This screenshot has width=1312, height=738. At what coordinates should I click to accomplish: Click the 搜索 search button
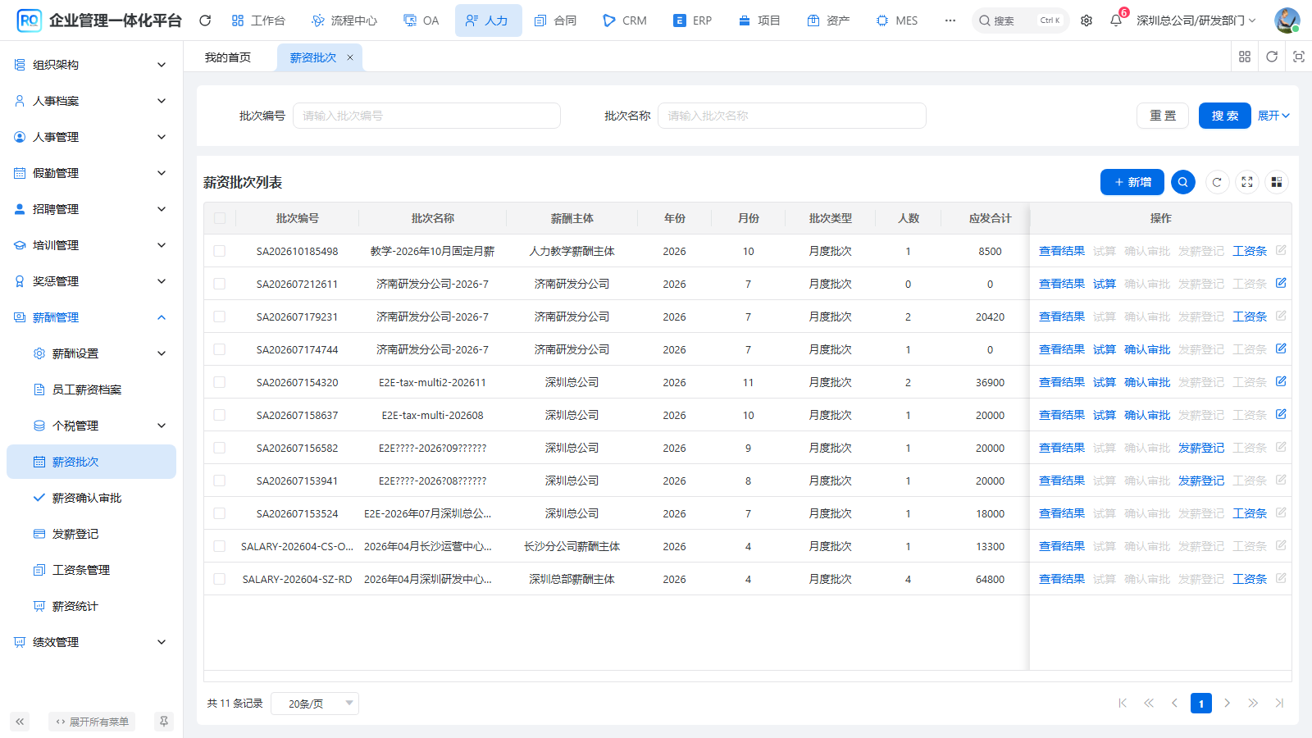click(1225, 116)
